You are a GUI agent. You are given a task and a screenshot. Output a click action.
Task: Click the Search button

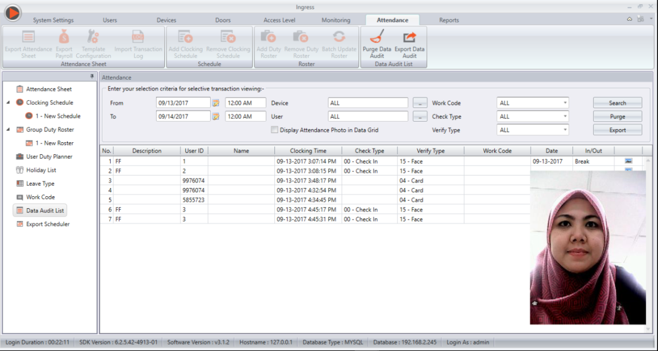617,103
